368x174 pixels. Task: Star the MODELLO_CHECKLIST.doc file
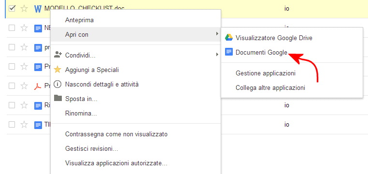point(24,9)
